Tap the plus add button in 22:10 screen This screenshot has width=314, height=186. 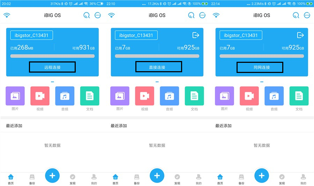tap(157, 176)
